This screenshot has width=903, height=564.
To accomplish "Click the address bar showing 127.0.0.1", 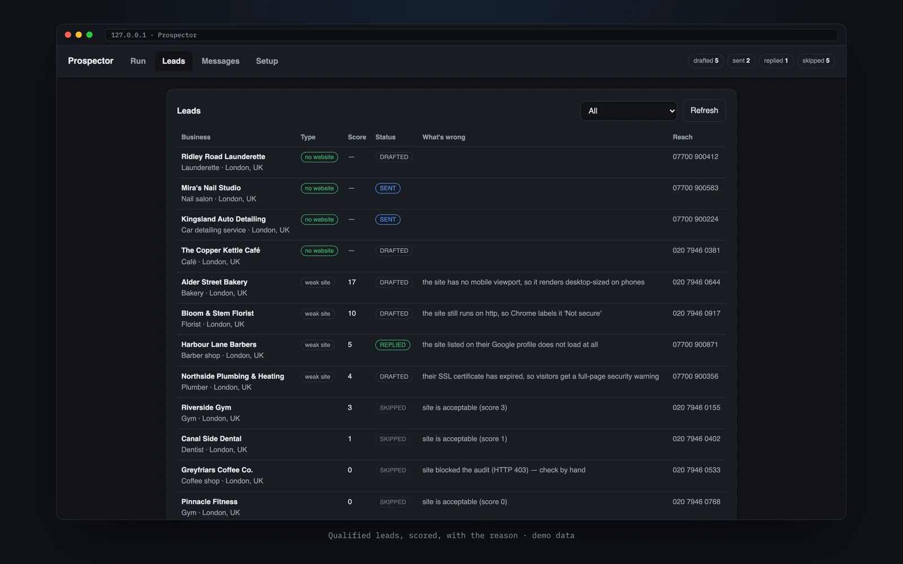I will (471, 35).
